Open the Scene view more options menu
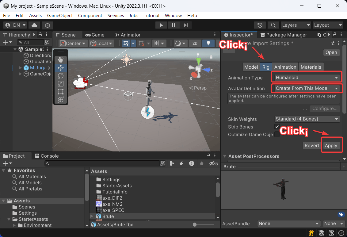This screenshot has height=237, width=347. pyautogui.click(x=215, y=35)
